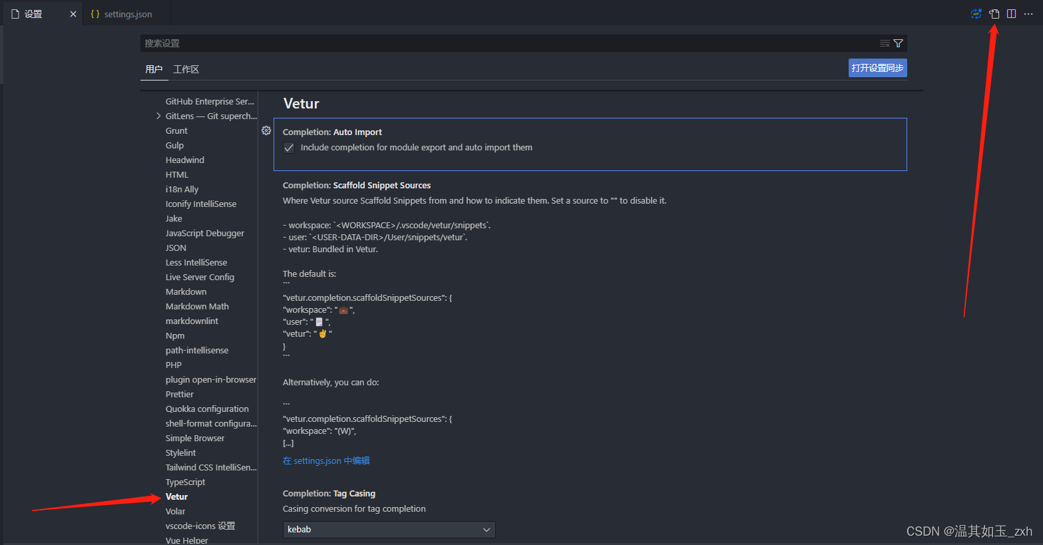The image size is (1043, 545).
Task: Select Vetur in the settings tree
Action: coord(177,496)
